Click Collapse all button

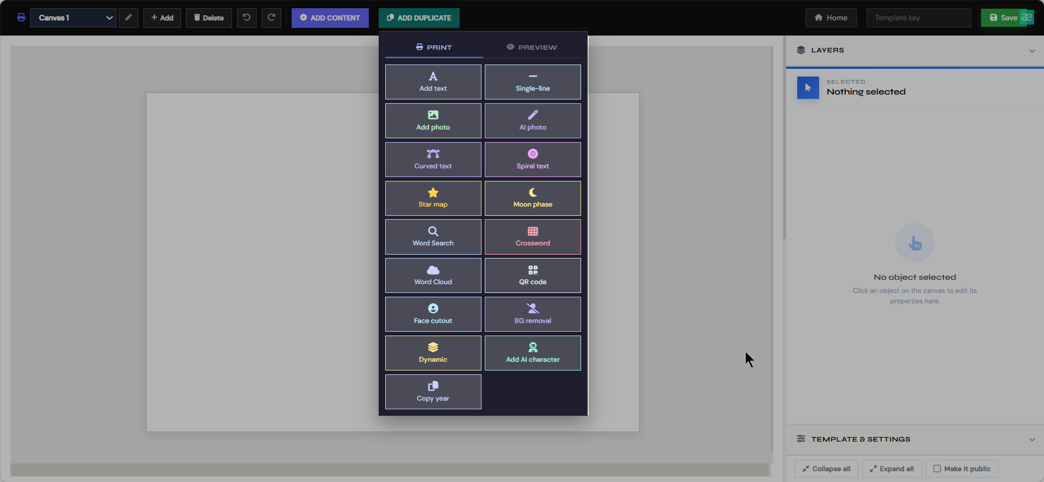pyautogui.click(x=826, y=469)
